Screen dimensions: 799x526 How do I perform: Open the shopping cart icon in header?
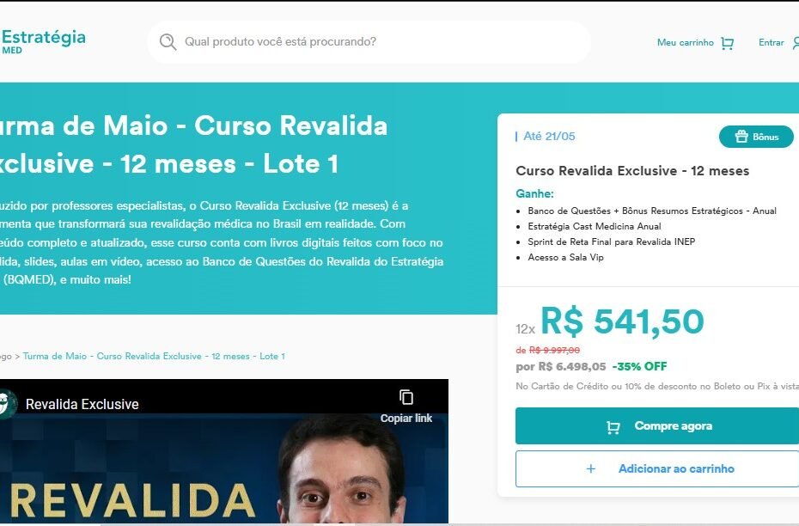tap(727, 43)
